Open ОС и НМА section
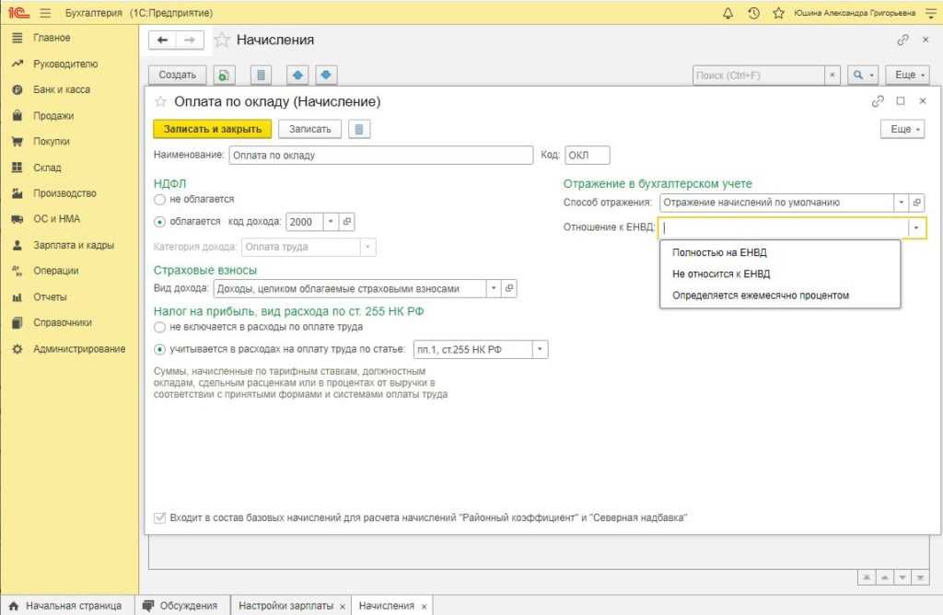The width and height of the screenshot is (943, 615). pyautogui.click(x=56, y=219)
